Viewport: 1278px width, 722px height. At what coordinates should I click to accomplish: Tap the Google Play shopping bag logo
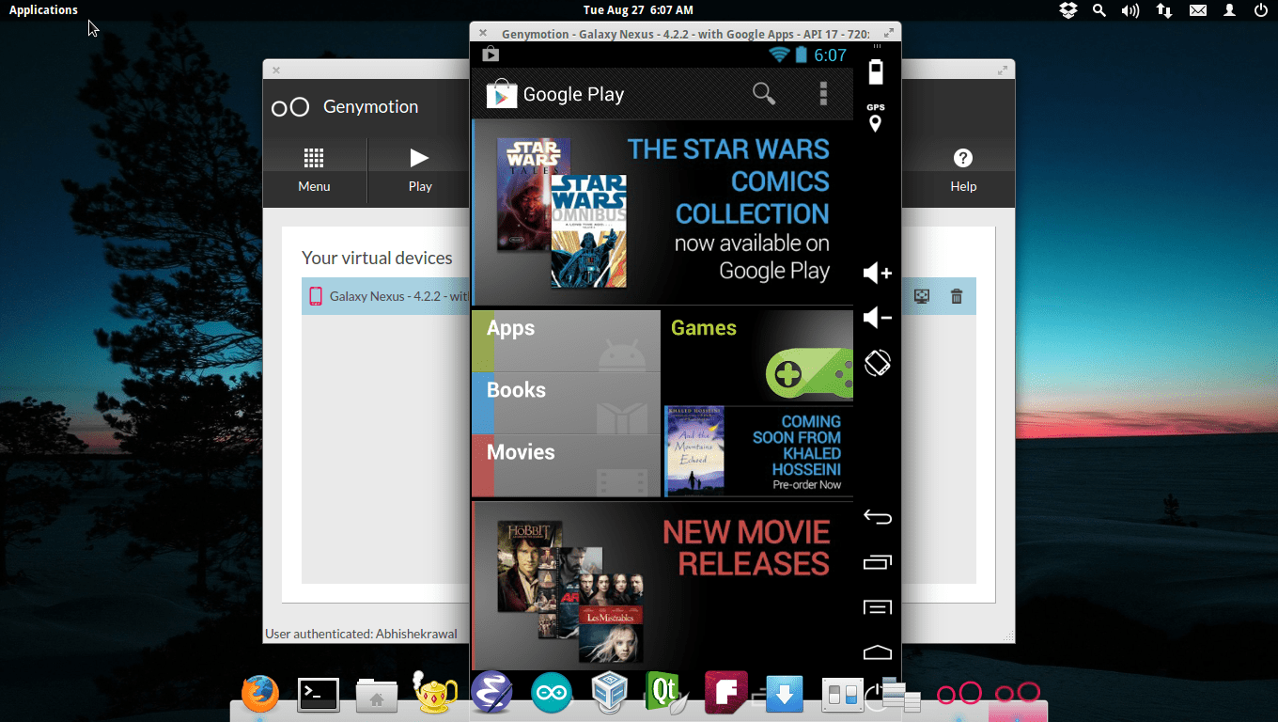502,93
